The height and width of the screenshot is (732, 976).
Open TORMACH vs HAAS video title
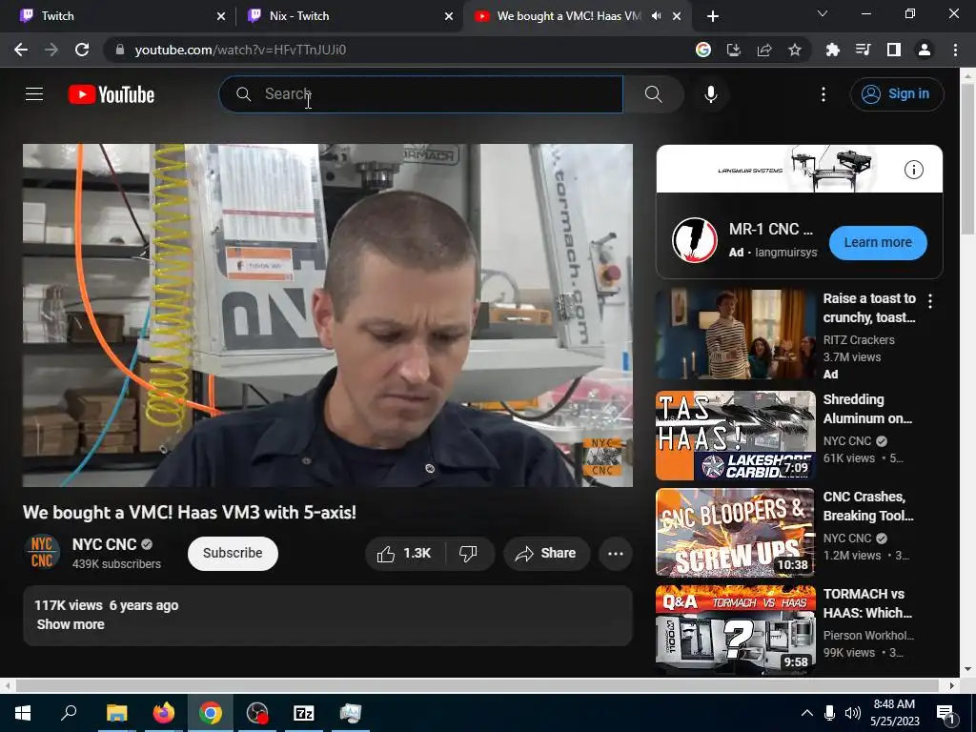coord(867,603)
